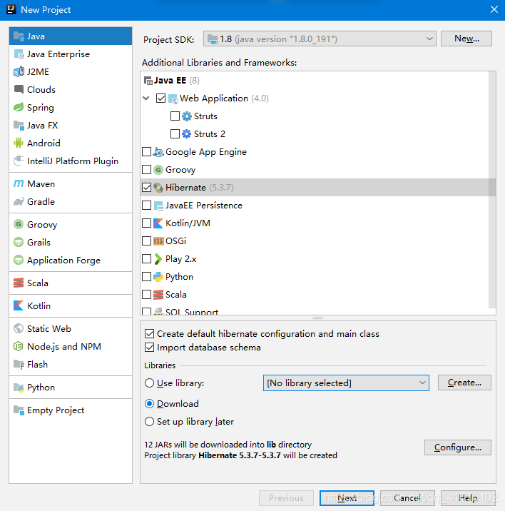
Task: Pick the Spring leaf icon
Action: pyautogui.click(x=19, y=107)
